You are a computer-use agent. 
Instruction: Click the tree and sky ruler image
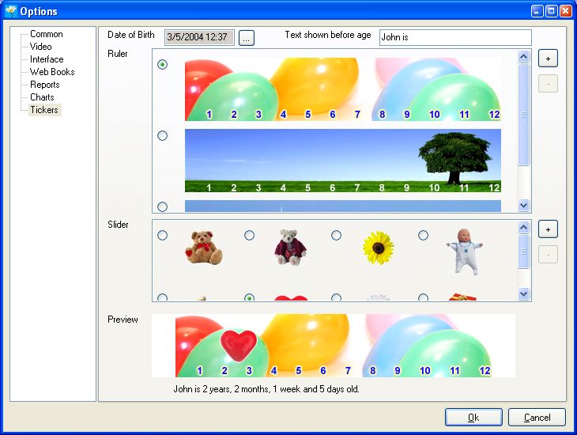pos(342,161)
